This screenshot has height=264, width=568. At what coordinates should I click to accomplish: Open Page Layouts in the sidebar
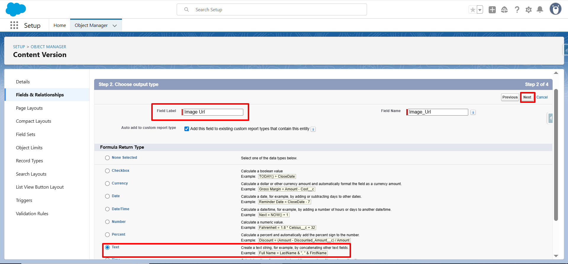(x=29, y=108)
